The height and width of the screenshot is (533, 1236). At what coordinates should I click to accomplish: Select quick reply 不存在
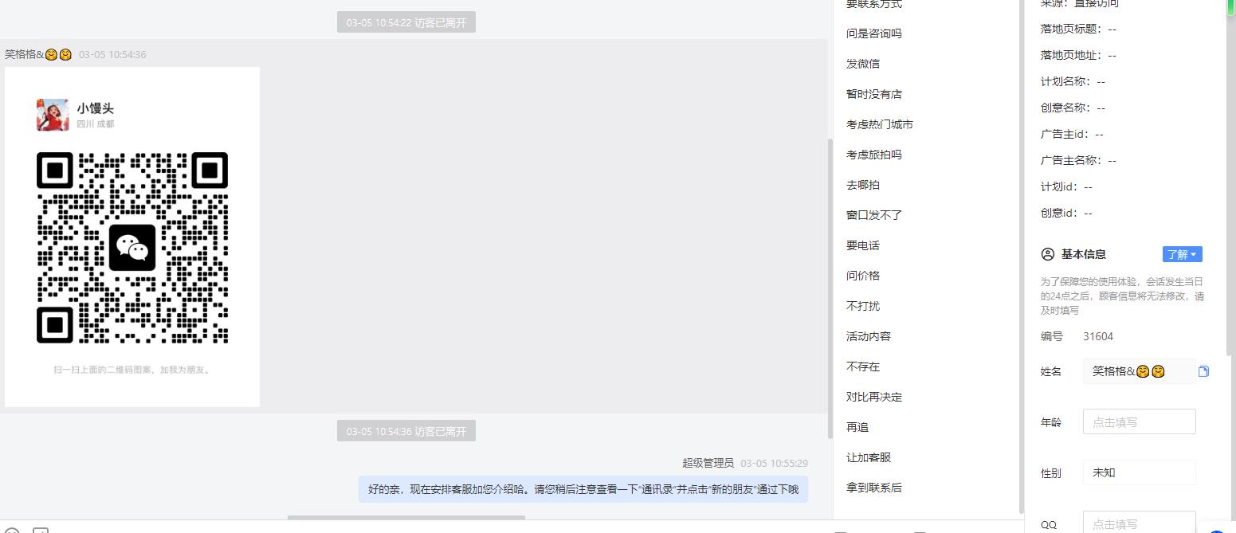pos(862,366)
